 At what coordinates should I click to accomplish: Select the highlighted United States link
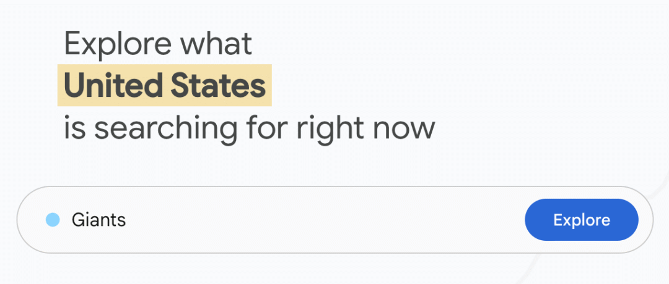coord(165,86)
